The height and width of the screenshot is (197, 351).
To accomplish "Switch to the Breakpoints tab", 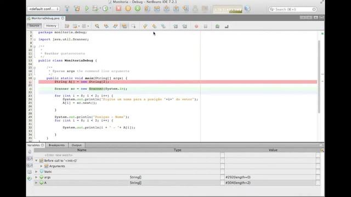I will tap(56, 145).
